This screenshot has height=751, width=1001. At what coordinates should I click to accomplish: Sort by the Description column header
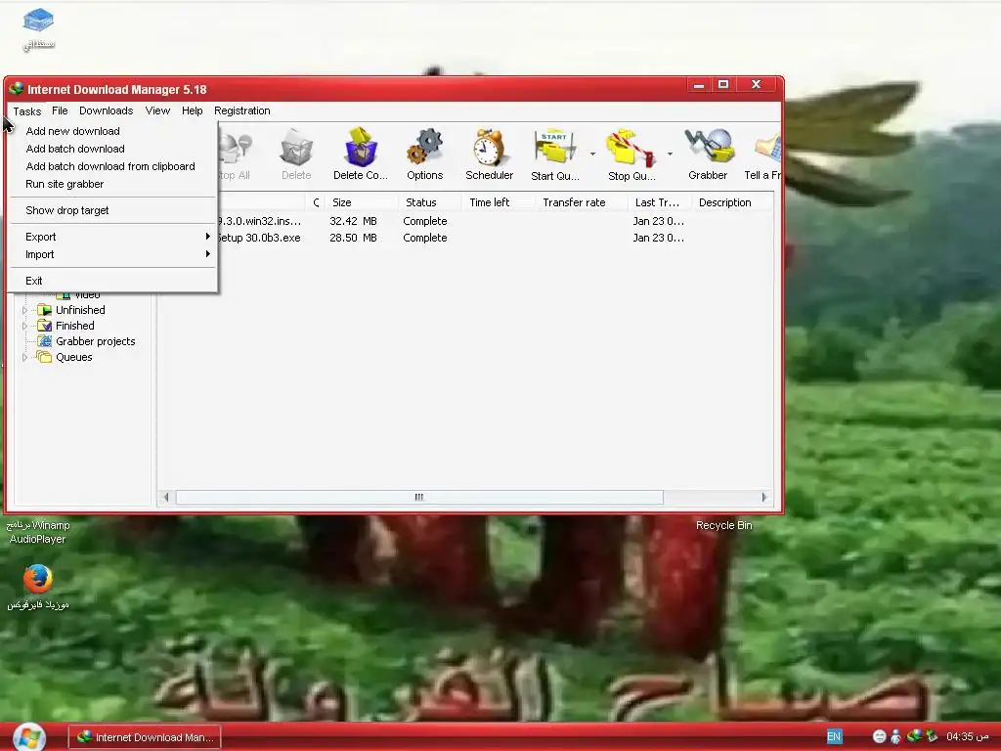click(733, 202)
